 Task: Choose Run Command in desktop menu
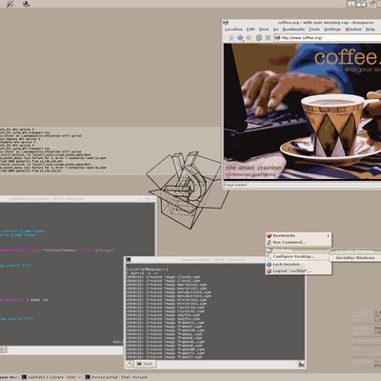coord(298,242)
